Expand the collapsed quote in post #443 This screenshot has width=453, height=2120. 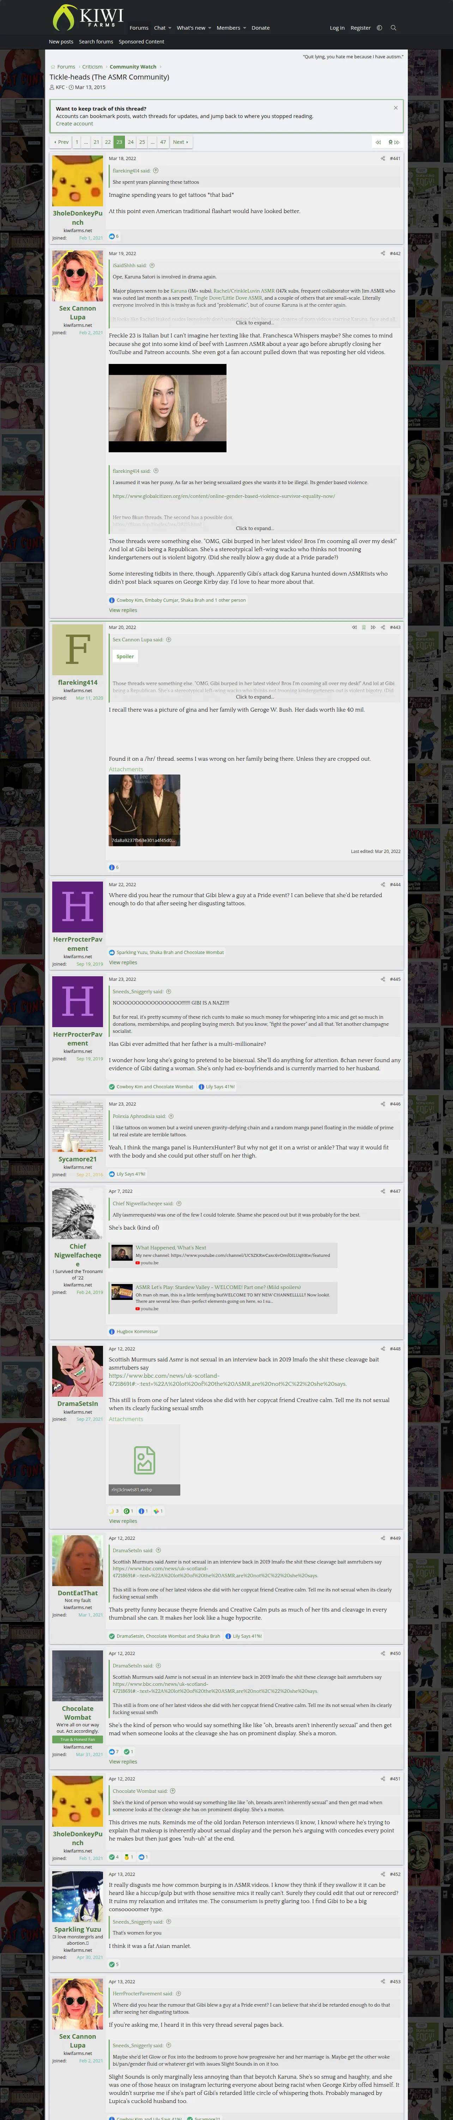(255, 697)
